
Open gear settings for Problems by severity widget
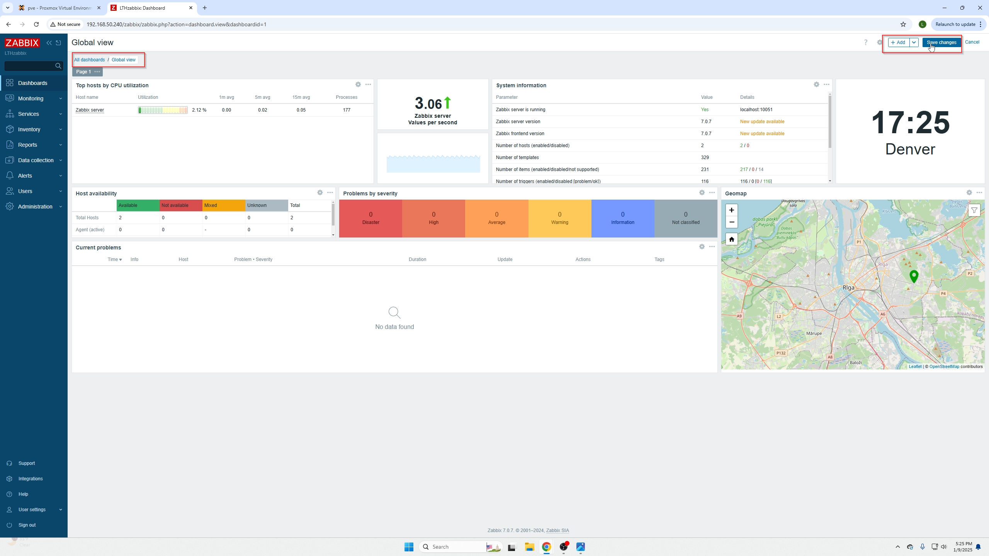click(702, 193)
